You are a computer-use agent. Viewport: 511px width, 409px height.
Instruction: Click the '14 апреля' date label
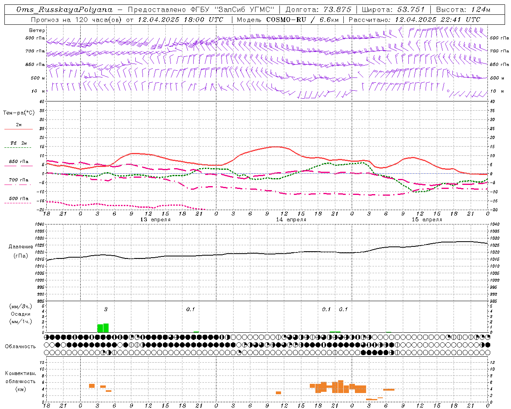pos(291,220)
